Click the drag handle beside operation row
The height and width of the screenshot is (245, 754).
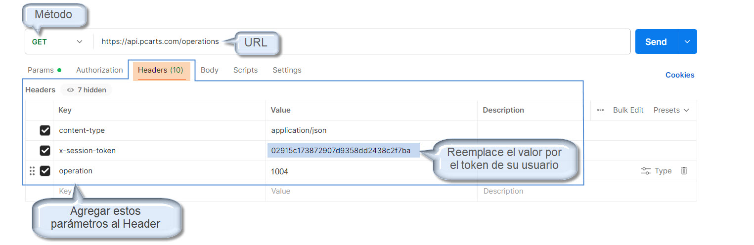click(32, 171)
